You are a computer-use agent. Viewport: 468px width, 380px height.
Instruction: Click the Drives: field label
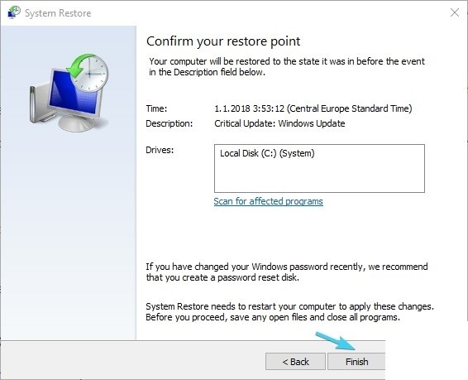(160, 150)
